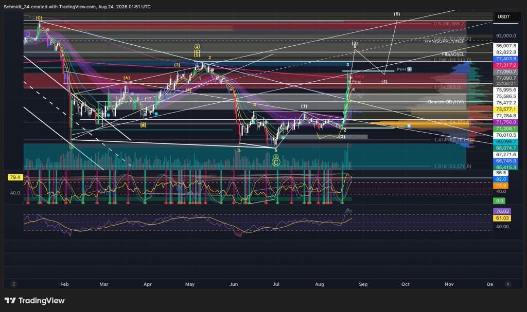Click the Feb label on time axis

64,284
